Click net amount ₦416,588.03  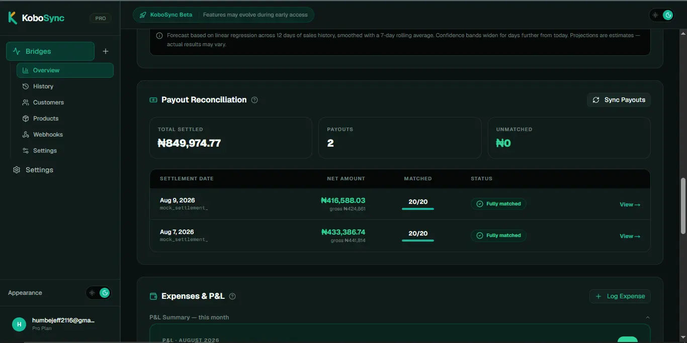click(343, 200)
